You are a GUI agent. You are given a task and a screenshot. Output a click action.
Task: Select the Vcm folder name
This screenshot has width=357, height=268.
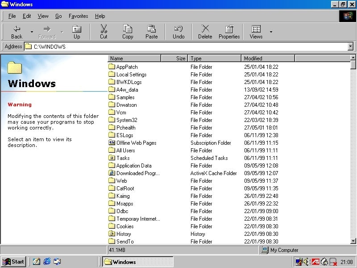(x=121, y=113)
